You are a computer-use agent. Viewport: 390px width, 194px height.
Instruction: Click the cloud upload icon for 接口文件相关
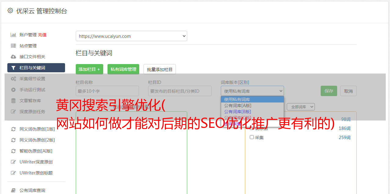[x=13, y=57]
